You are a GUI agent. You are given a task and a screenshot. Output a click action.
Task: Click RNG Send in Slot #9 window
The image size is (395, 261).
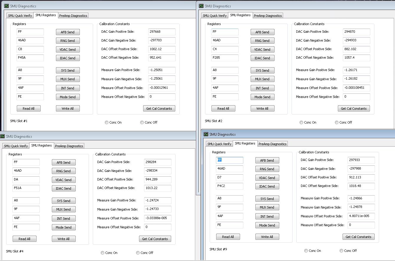pos(267,169)
